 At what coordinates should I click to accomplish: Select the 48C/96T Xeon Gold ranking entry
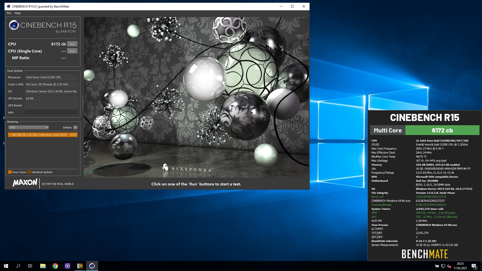43,135
